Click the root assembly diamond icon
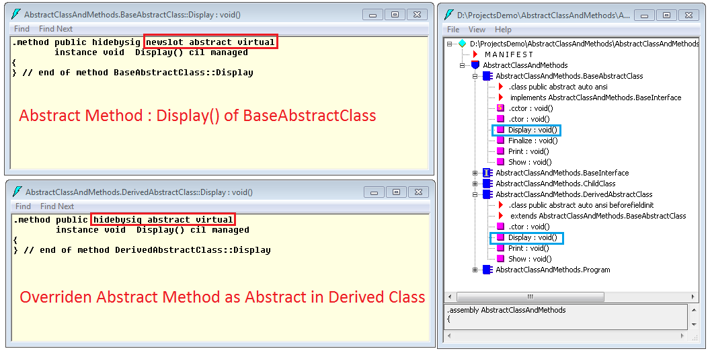The height and width of the screenshot is (351, 710). pos(462,44)
